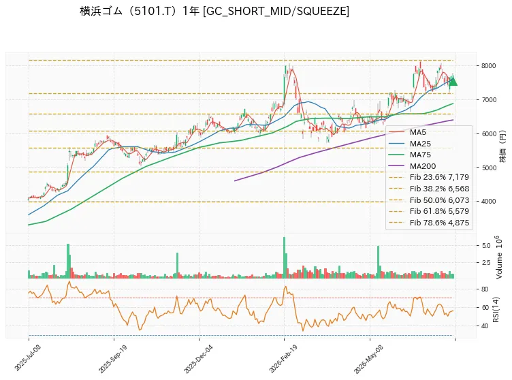
Task: Click the RSI 40 axis label
Action: [485, 326]
